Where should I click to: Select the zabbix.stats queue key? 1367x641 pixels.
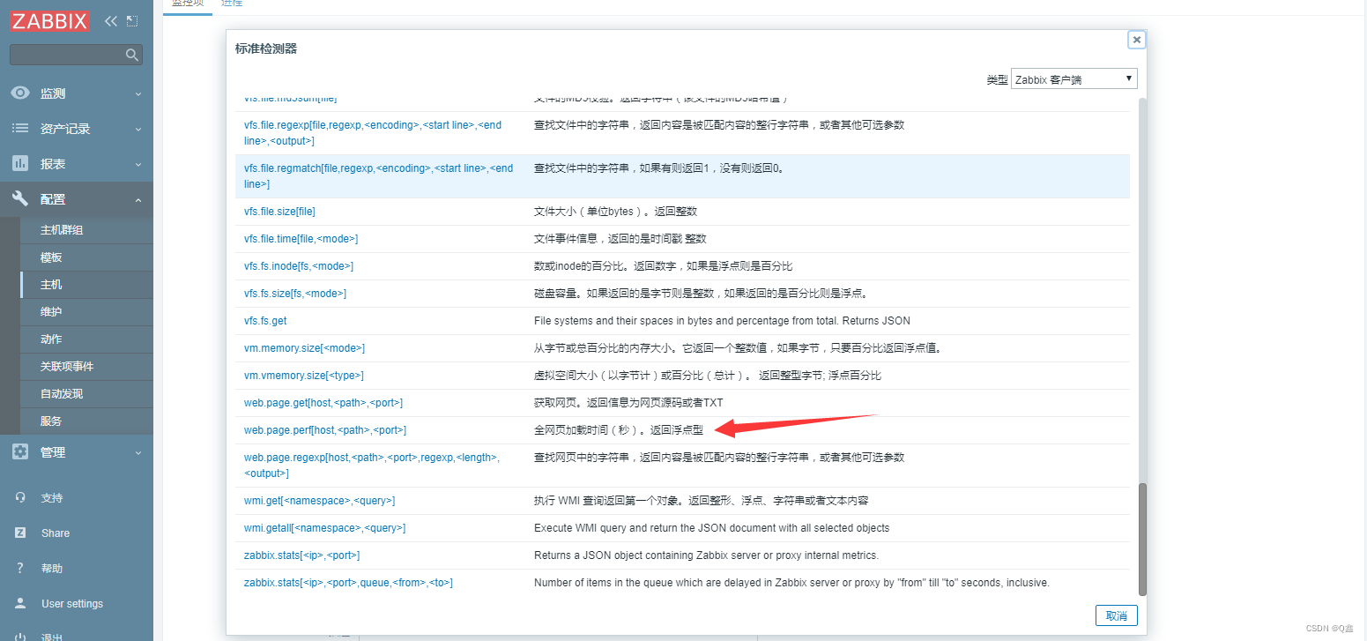(x=348, y=583)
